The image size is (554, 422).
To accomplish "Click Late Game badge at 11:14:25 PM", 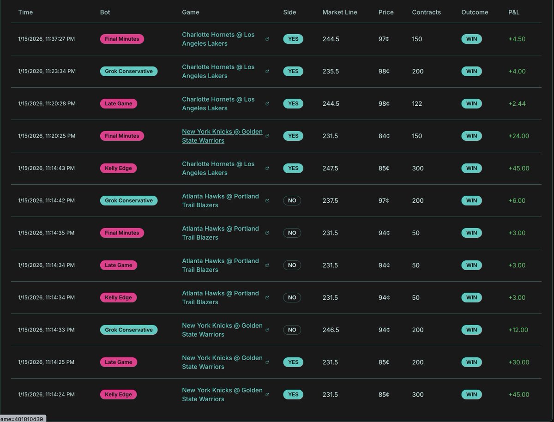I will [119, 362].
